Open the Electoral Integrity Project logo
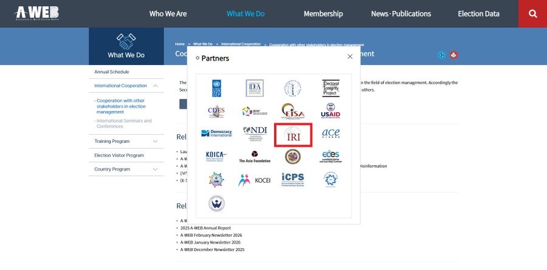 tap(331, 88)
